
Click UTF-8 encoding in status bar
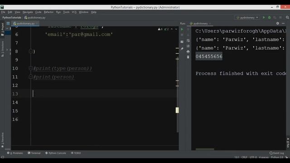[x=253, y=157]
